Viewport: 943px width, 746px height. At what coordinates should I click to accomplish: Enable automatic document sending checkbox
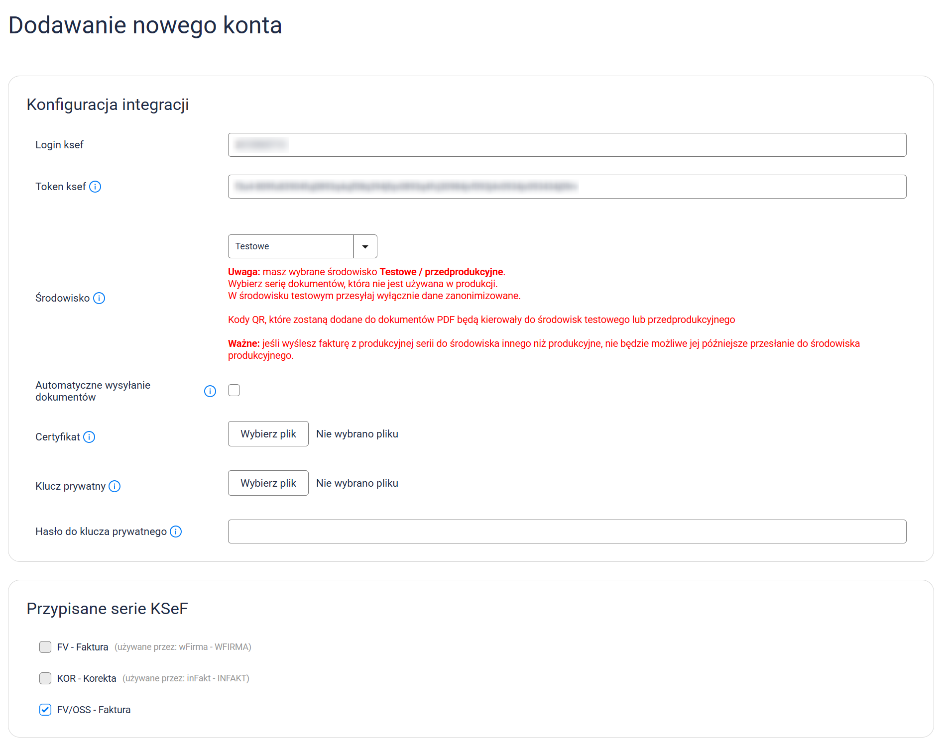(234, 390)
